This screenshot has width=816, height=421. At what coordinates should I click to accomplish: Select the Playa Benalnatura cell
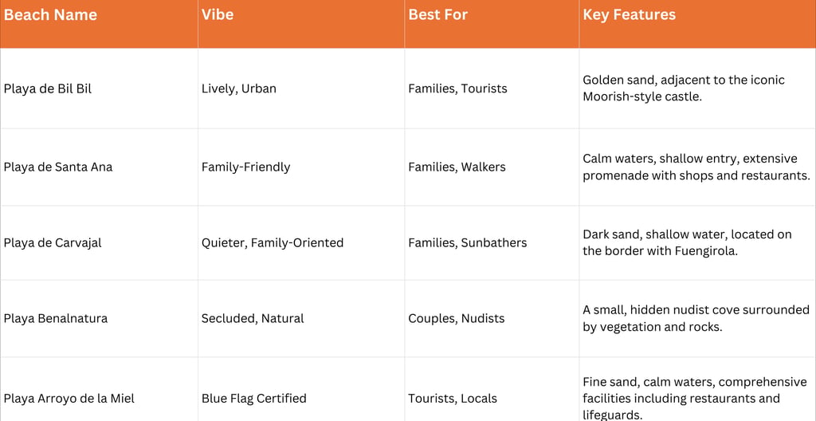[x=99, y=318]
